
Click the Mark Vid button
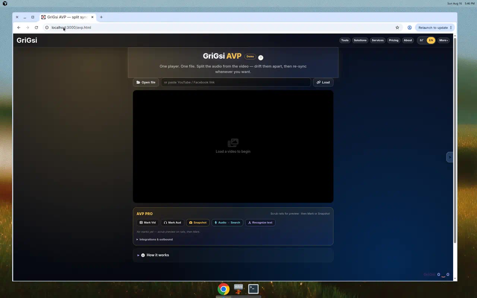148,223
